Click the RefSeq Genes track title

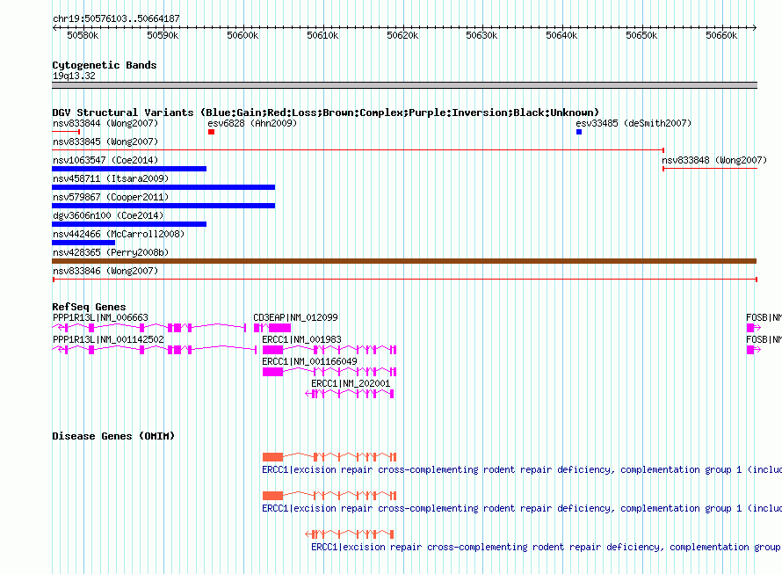tap(89, 307)
